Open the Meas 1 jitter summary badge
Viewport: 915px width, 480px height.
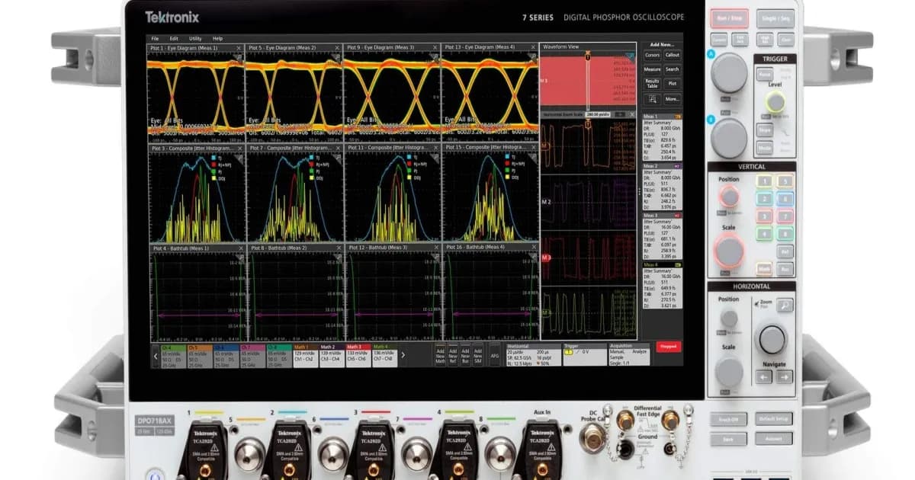[x=661, y=136]
